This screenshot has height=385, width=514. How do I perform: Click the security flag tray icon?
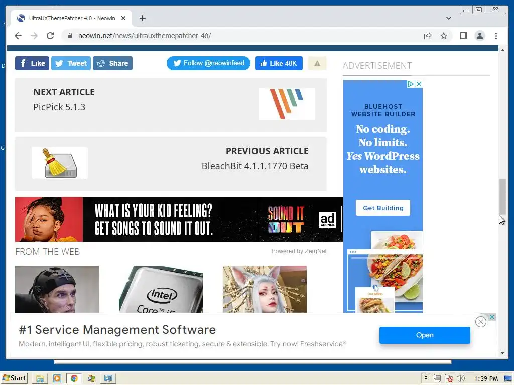(448, 379)
